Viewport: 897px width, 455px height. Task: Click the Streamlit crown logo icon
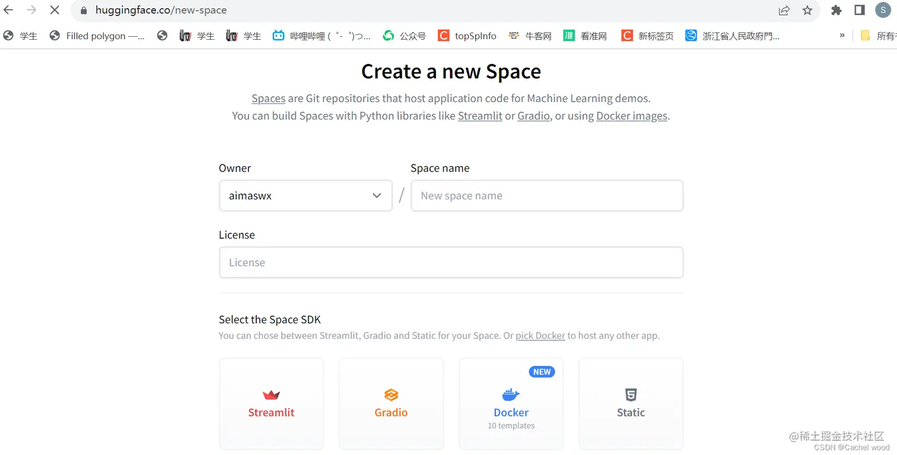[271, 395]
